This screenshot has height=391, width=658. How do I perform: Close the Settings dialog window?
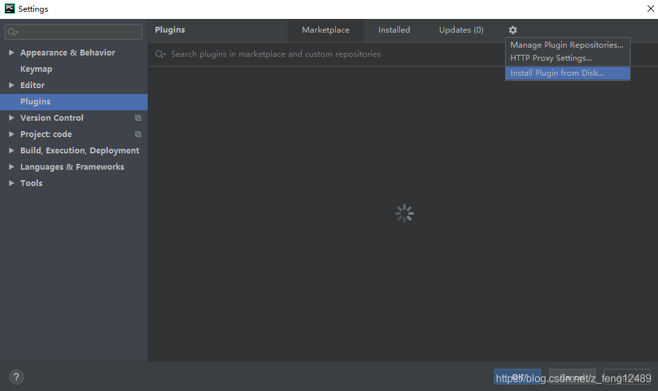pos(650,8)
